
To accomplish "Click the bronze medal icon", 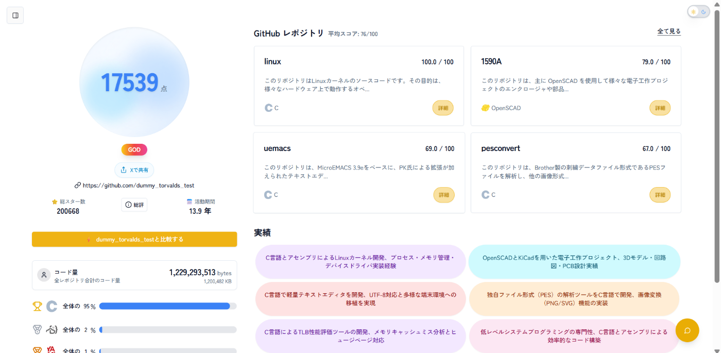I will [37, 350].
